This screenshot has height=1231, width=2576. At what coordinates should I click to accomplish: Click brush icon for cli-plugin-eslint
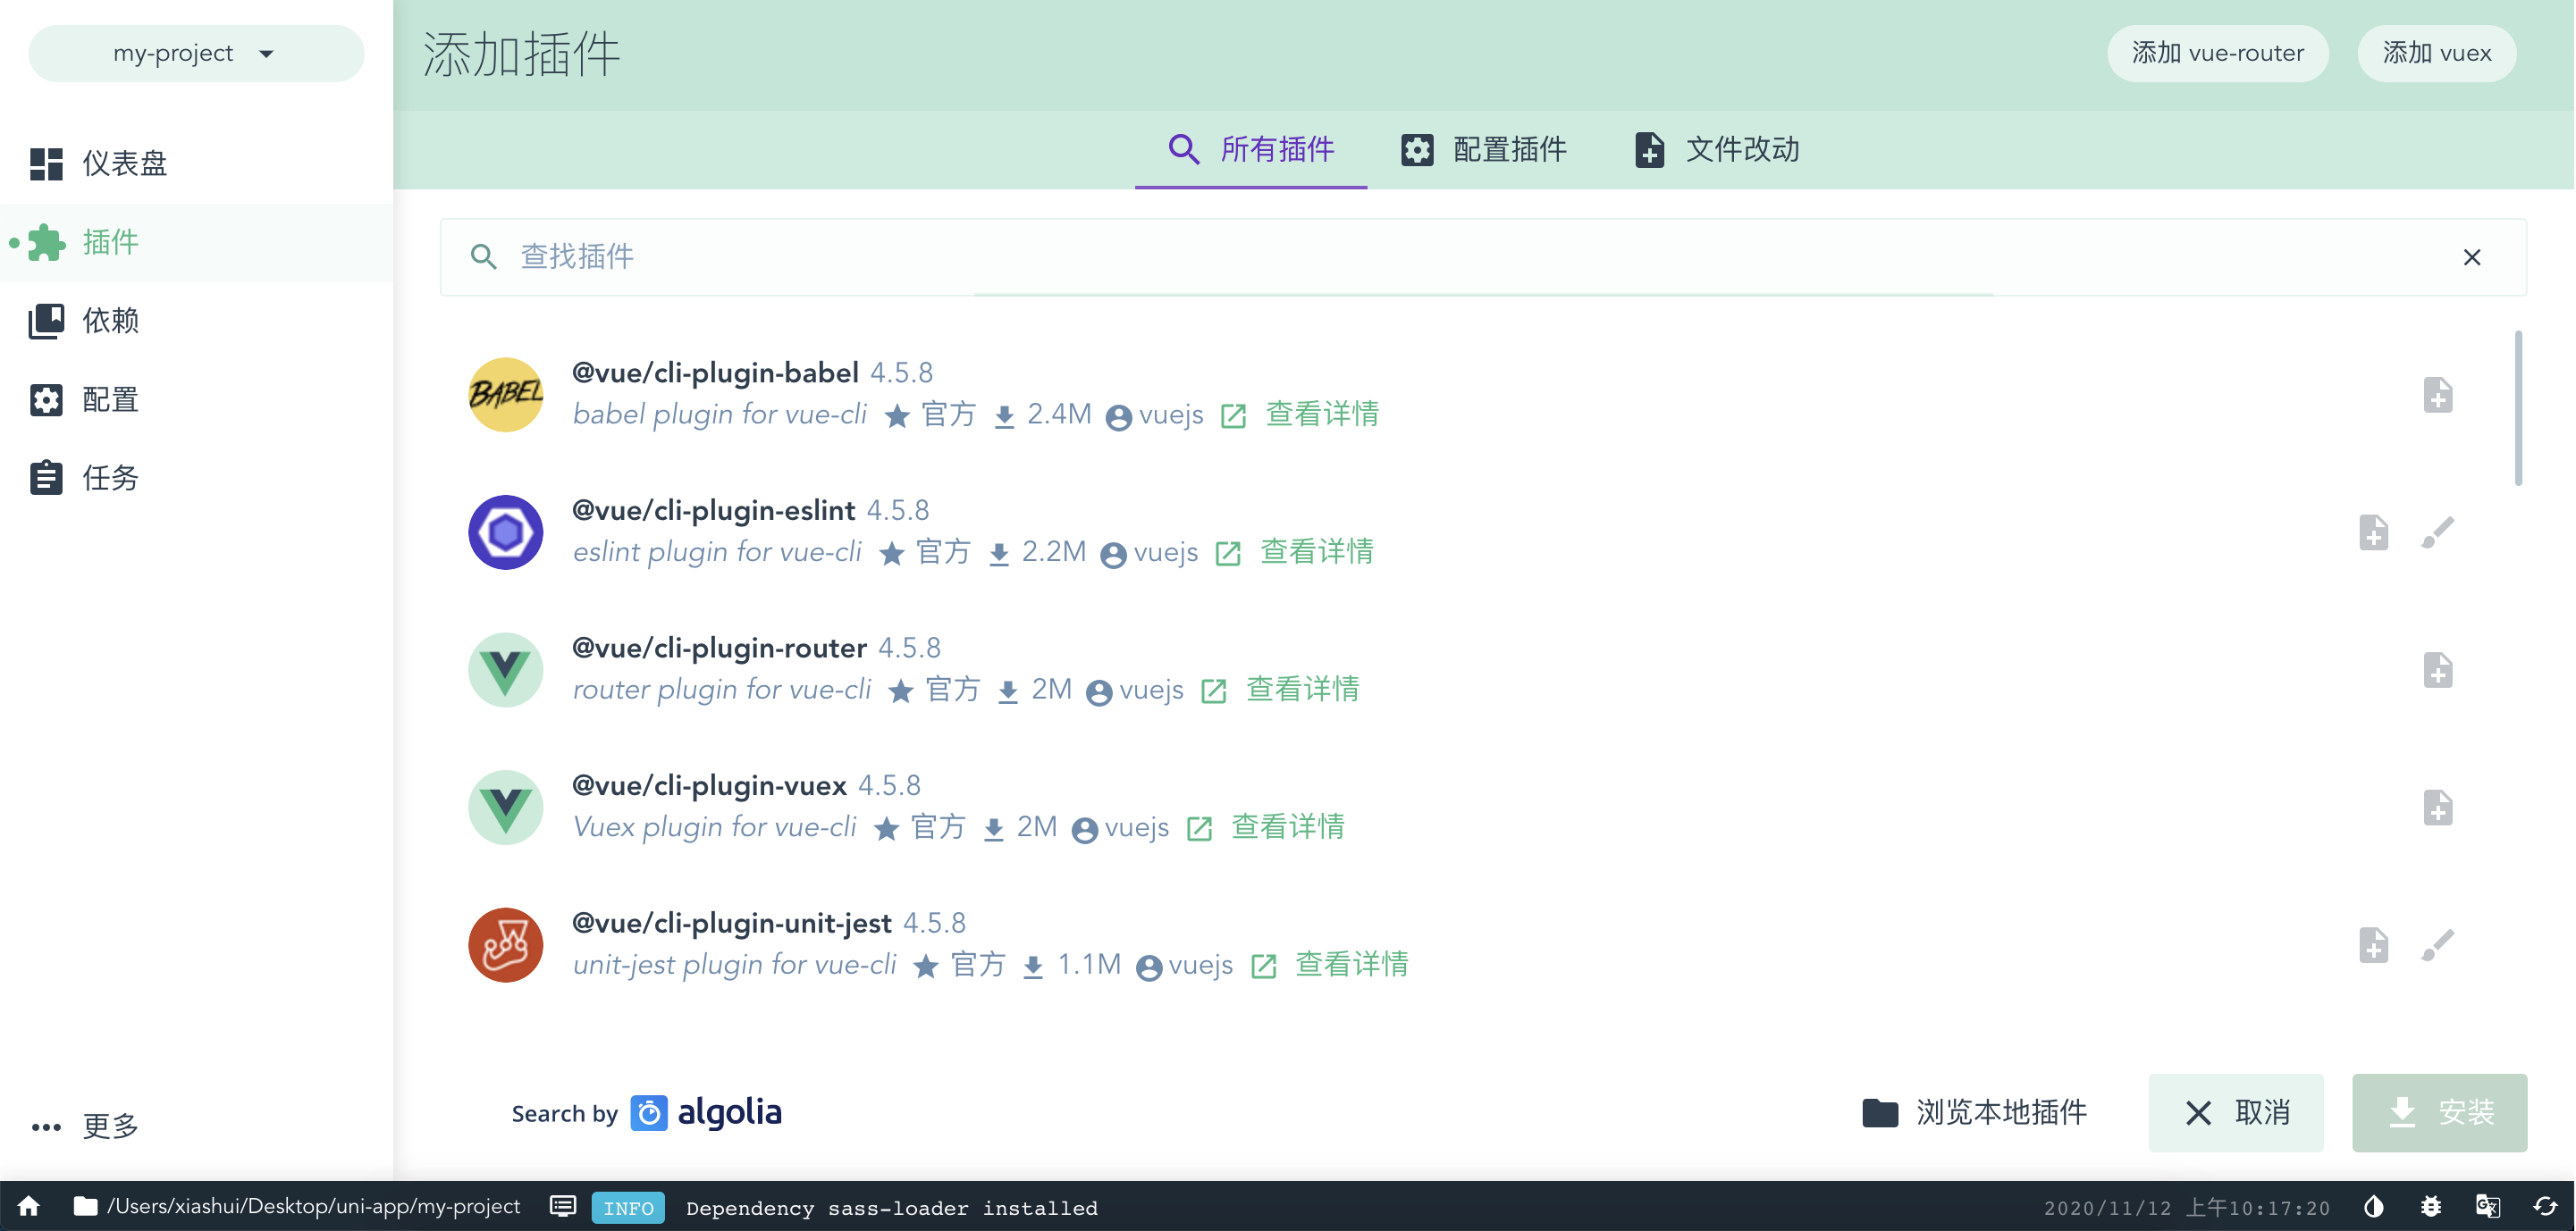pos(2437,532)
